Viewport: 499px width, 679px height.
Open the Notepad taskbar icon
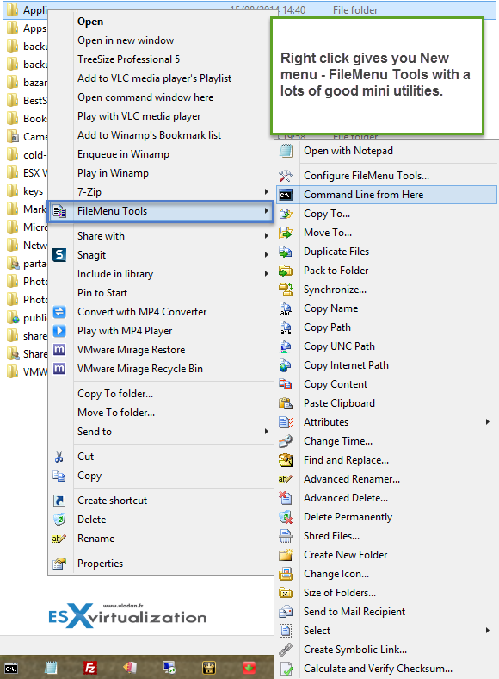point(51,668)
